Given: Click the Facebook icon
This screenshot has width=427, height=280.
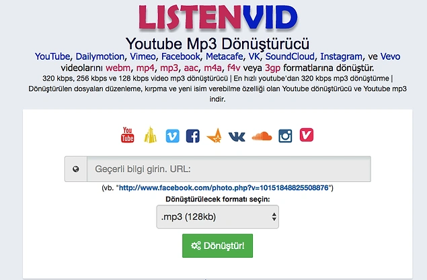Looking at the screenshot, I should point(193,136).
